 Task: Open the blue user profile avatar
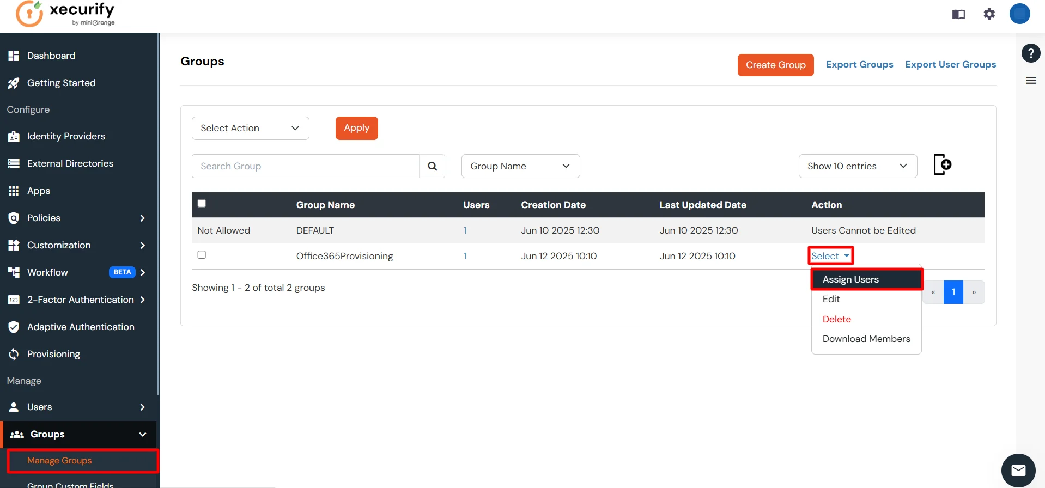[x=1019, y=14]
